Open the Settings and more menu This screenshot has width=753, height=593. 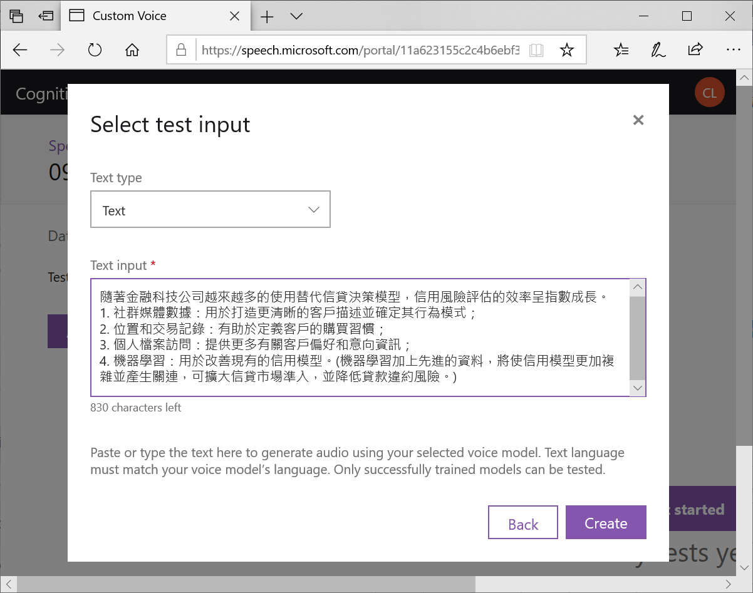734,49
